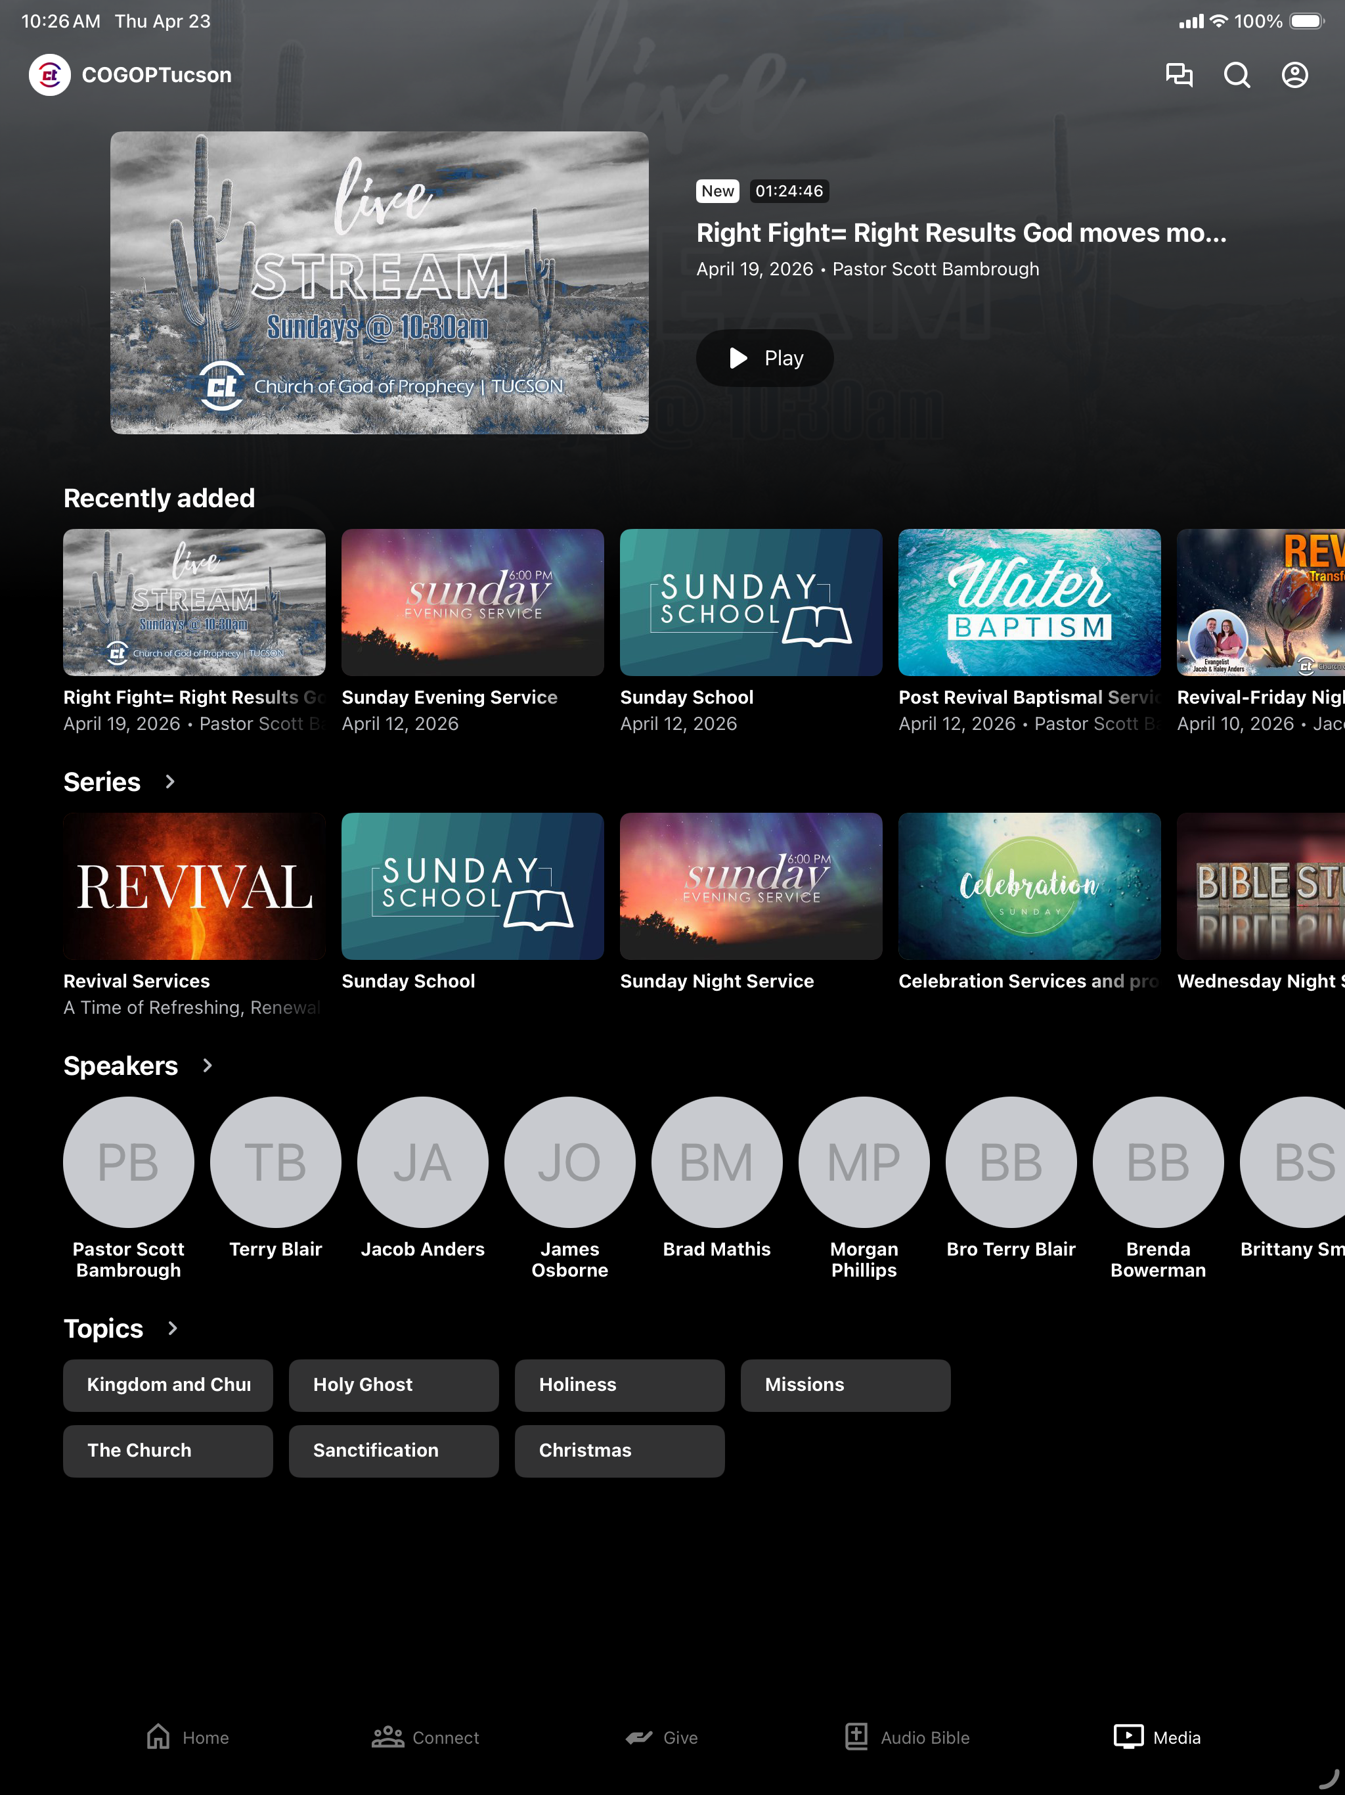Select speaker avatar TB Terry Blair
This screenshot has width=1345, height=1795.
[276, 1162]
